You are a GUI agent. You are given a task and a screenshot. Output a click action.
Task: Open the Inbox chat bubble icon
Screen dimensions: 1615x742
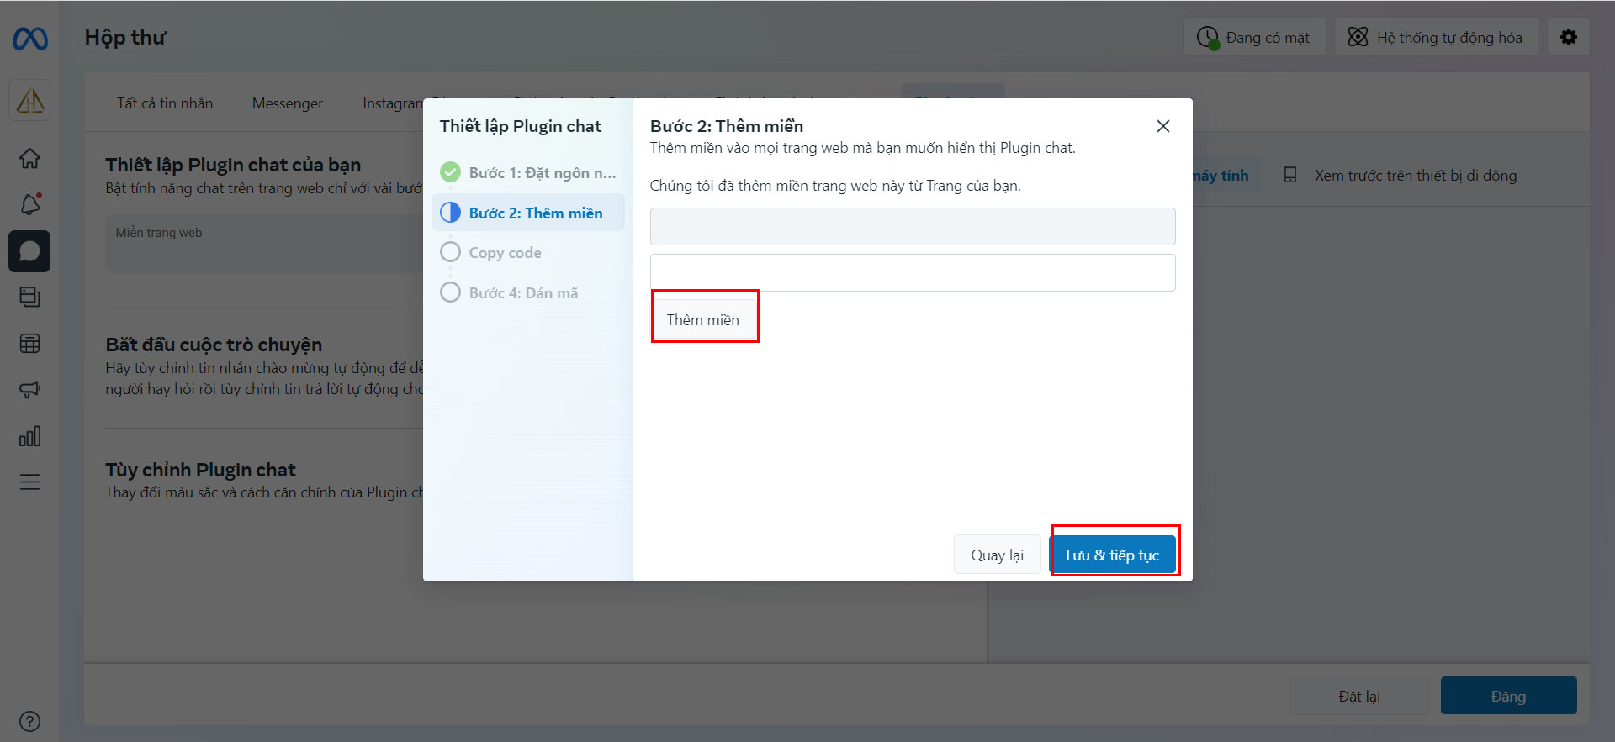pos(29,251)
